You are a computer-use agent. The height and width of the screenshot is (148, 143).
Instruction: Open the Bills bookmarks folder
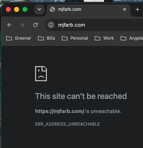(x=47, y=38)
